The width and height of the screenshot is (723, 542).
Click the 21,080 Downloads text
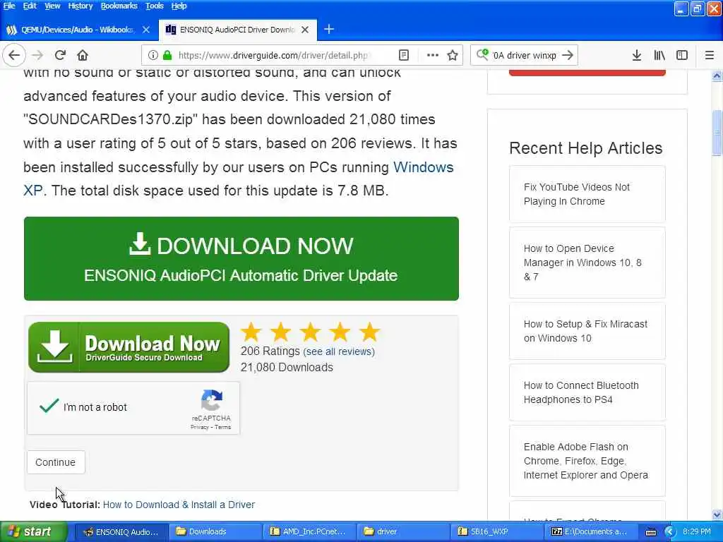(x=287, y=367)
